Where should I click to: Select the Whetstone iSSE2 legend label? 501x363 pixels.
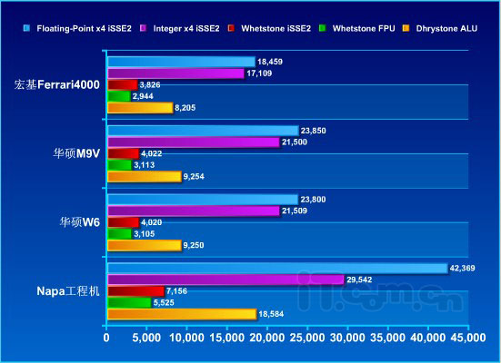coord(276,29)
